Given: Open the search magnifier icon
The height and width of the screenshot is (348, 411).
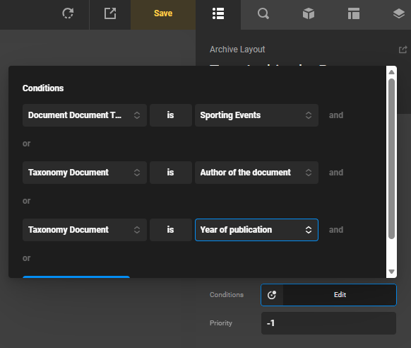Looking at the screenshot, I should pos(263,13).
